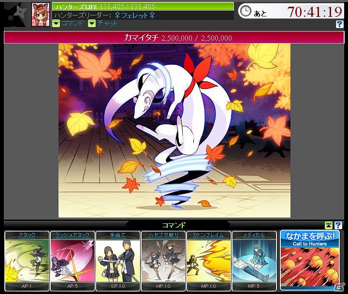
Task: Click the ハンターズLIFE green health bar
Action: click(x=143, y=6)
